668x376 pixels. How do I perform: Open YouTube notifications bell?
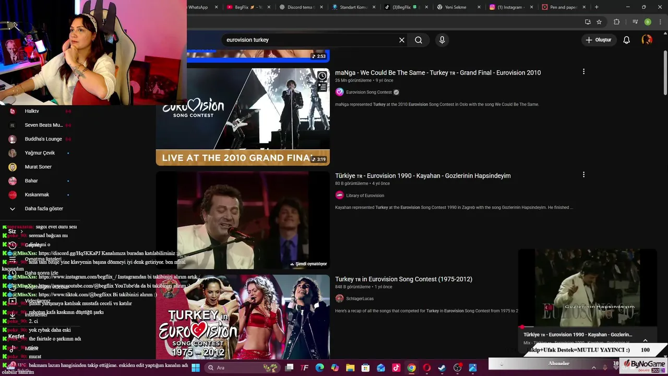pyautogui.click(x=627, y=40)
